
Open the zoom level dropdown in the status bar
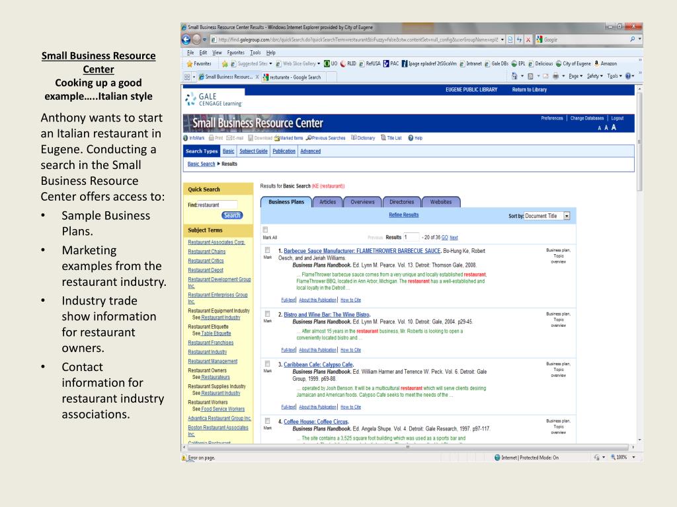633,457
